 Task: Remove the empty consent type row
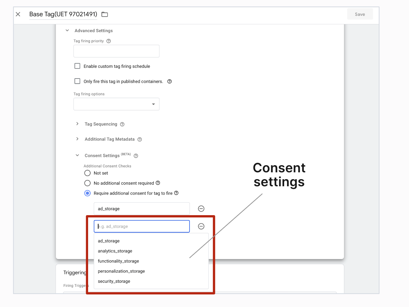201,226
